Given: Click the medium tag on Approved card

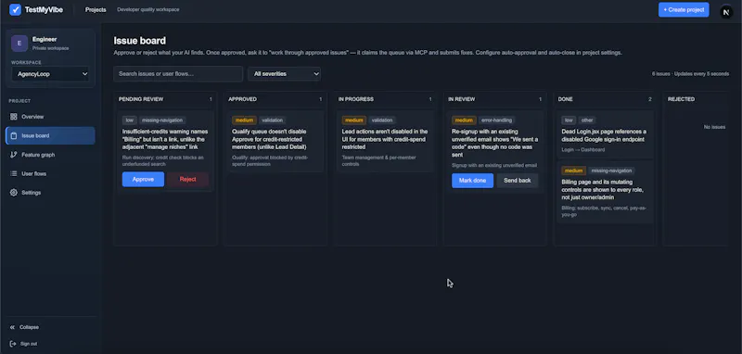Looking at the screenshot, I should [244, 120].
